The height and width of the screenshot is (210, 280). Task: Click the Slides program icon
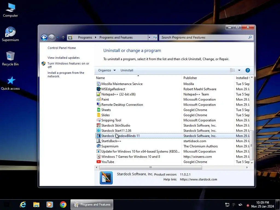(x=98, y=115)
